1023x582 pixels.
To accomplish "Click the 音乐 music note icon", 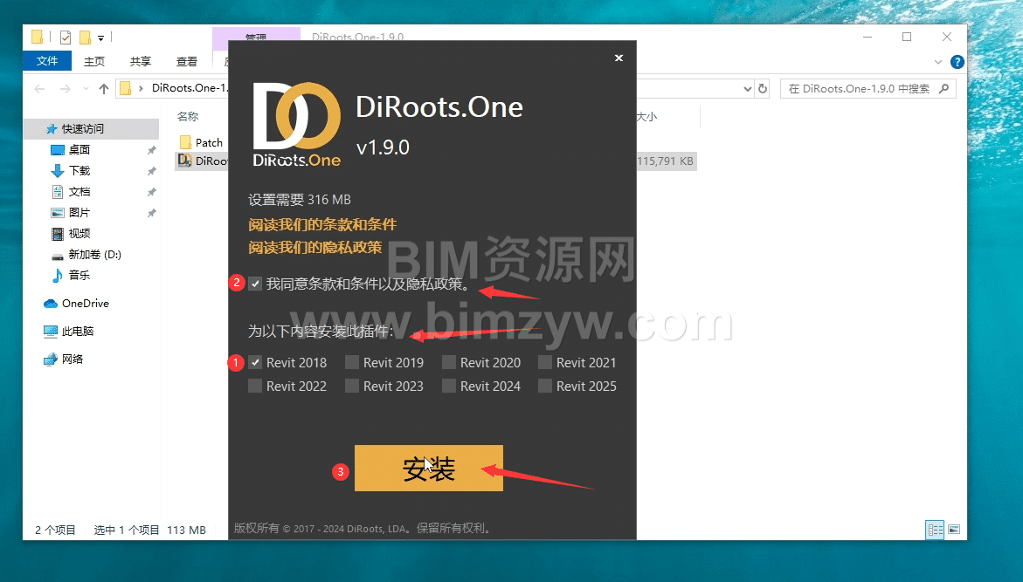I will (58, 276).
